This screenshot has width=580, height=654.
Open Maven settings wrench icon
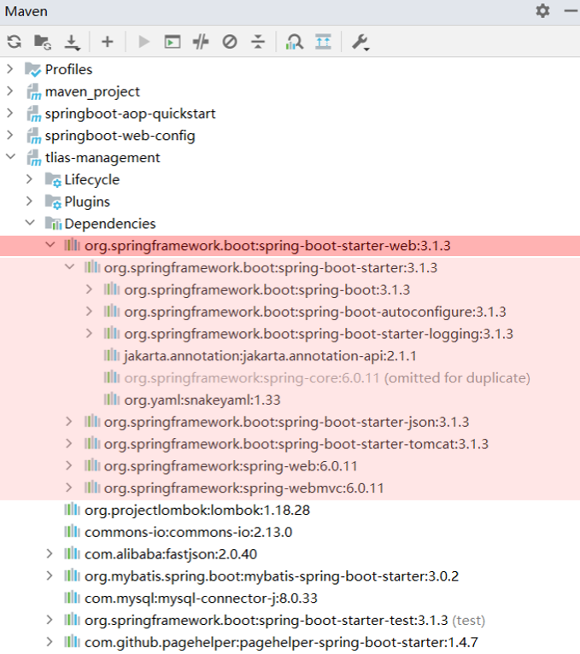coord(360,42)
